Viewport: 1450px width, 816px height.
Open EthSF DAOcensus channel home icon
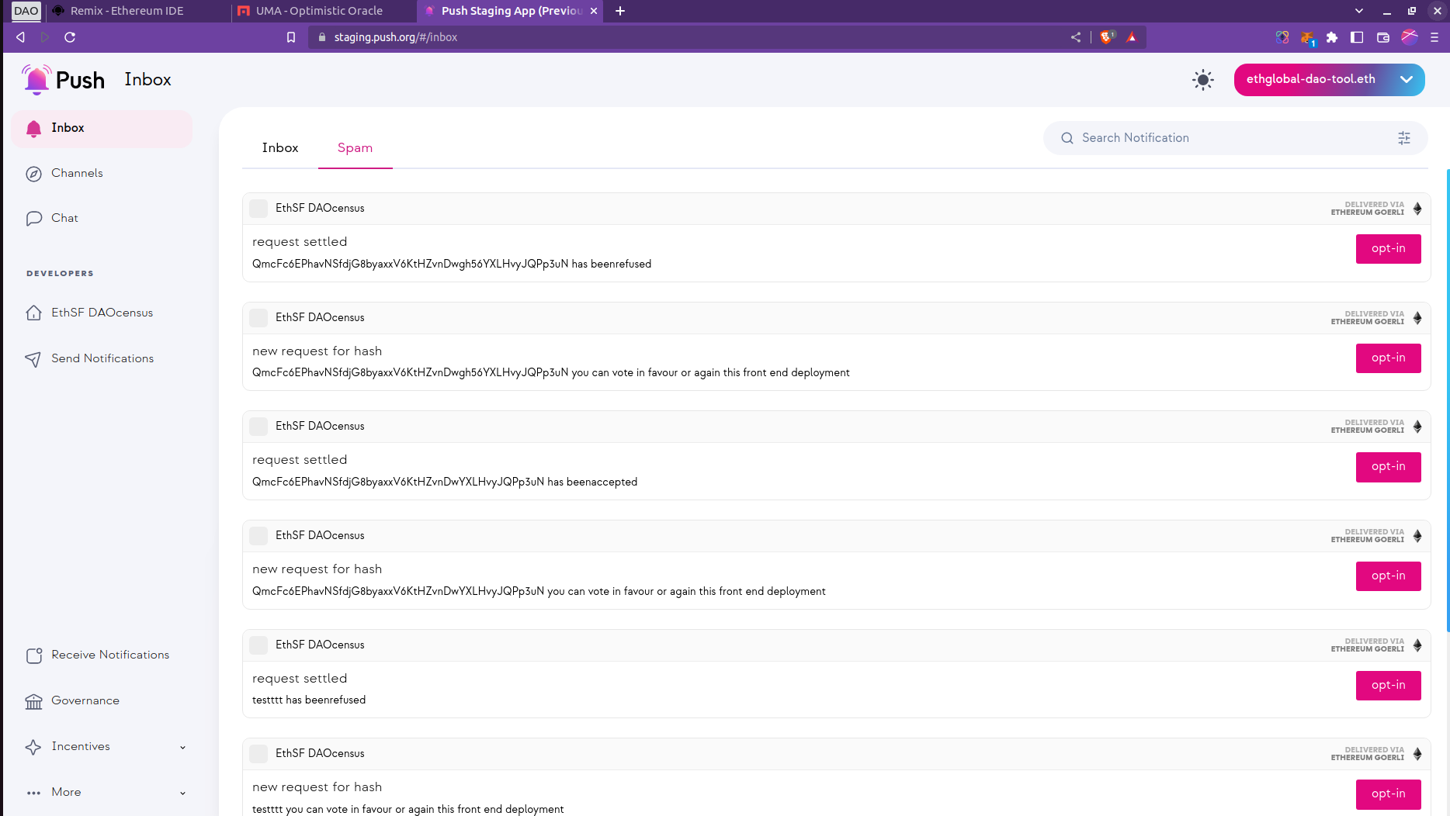33,313
